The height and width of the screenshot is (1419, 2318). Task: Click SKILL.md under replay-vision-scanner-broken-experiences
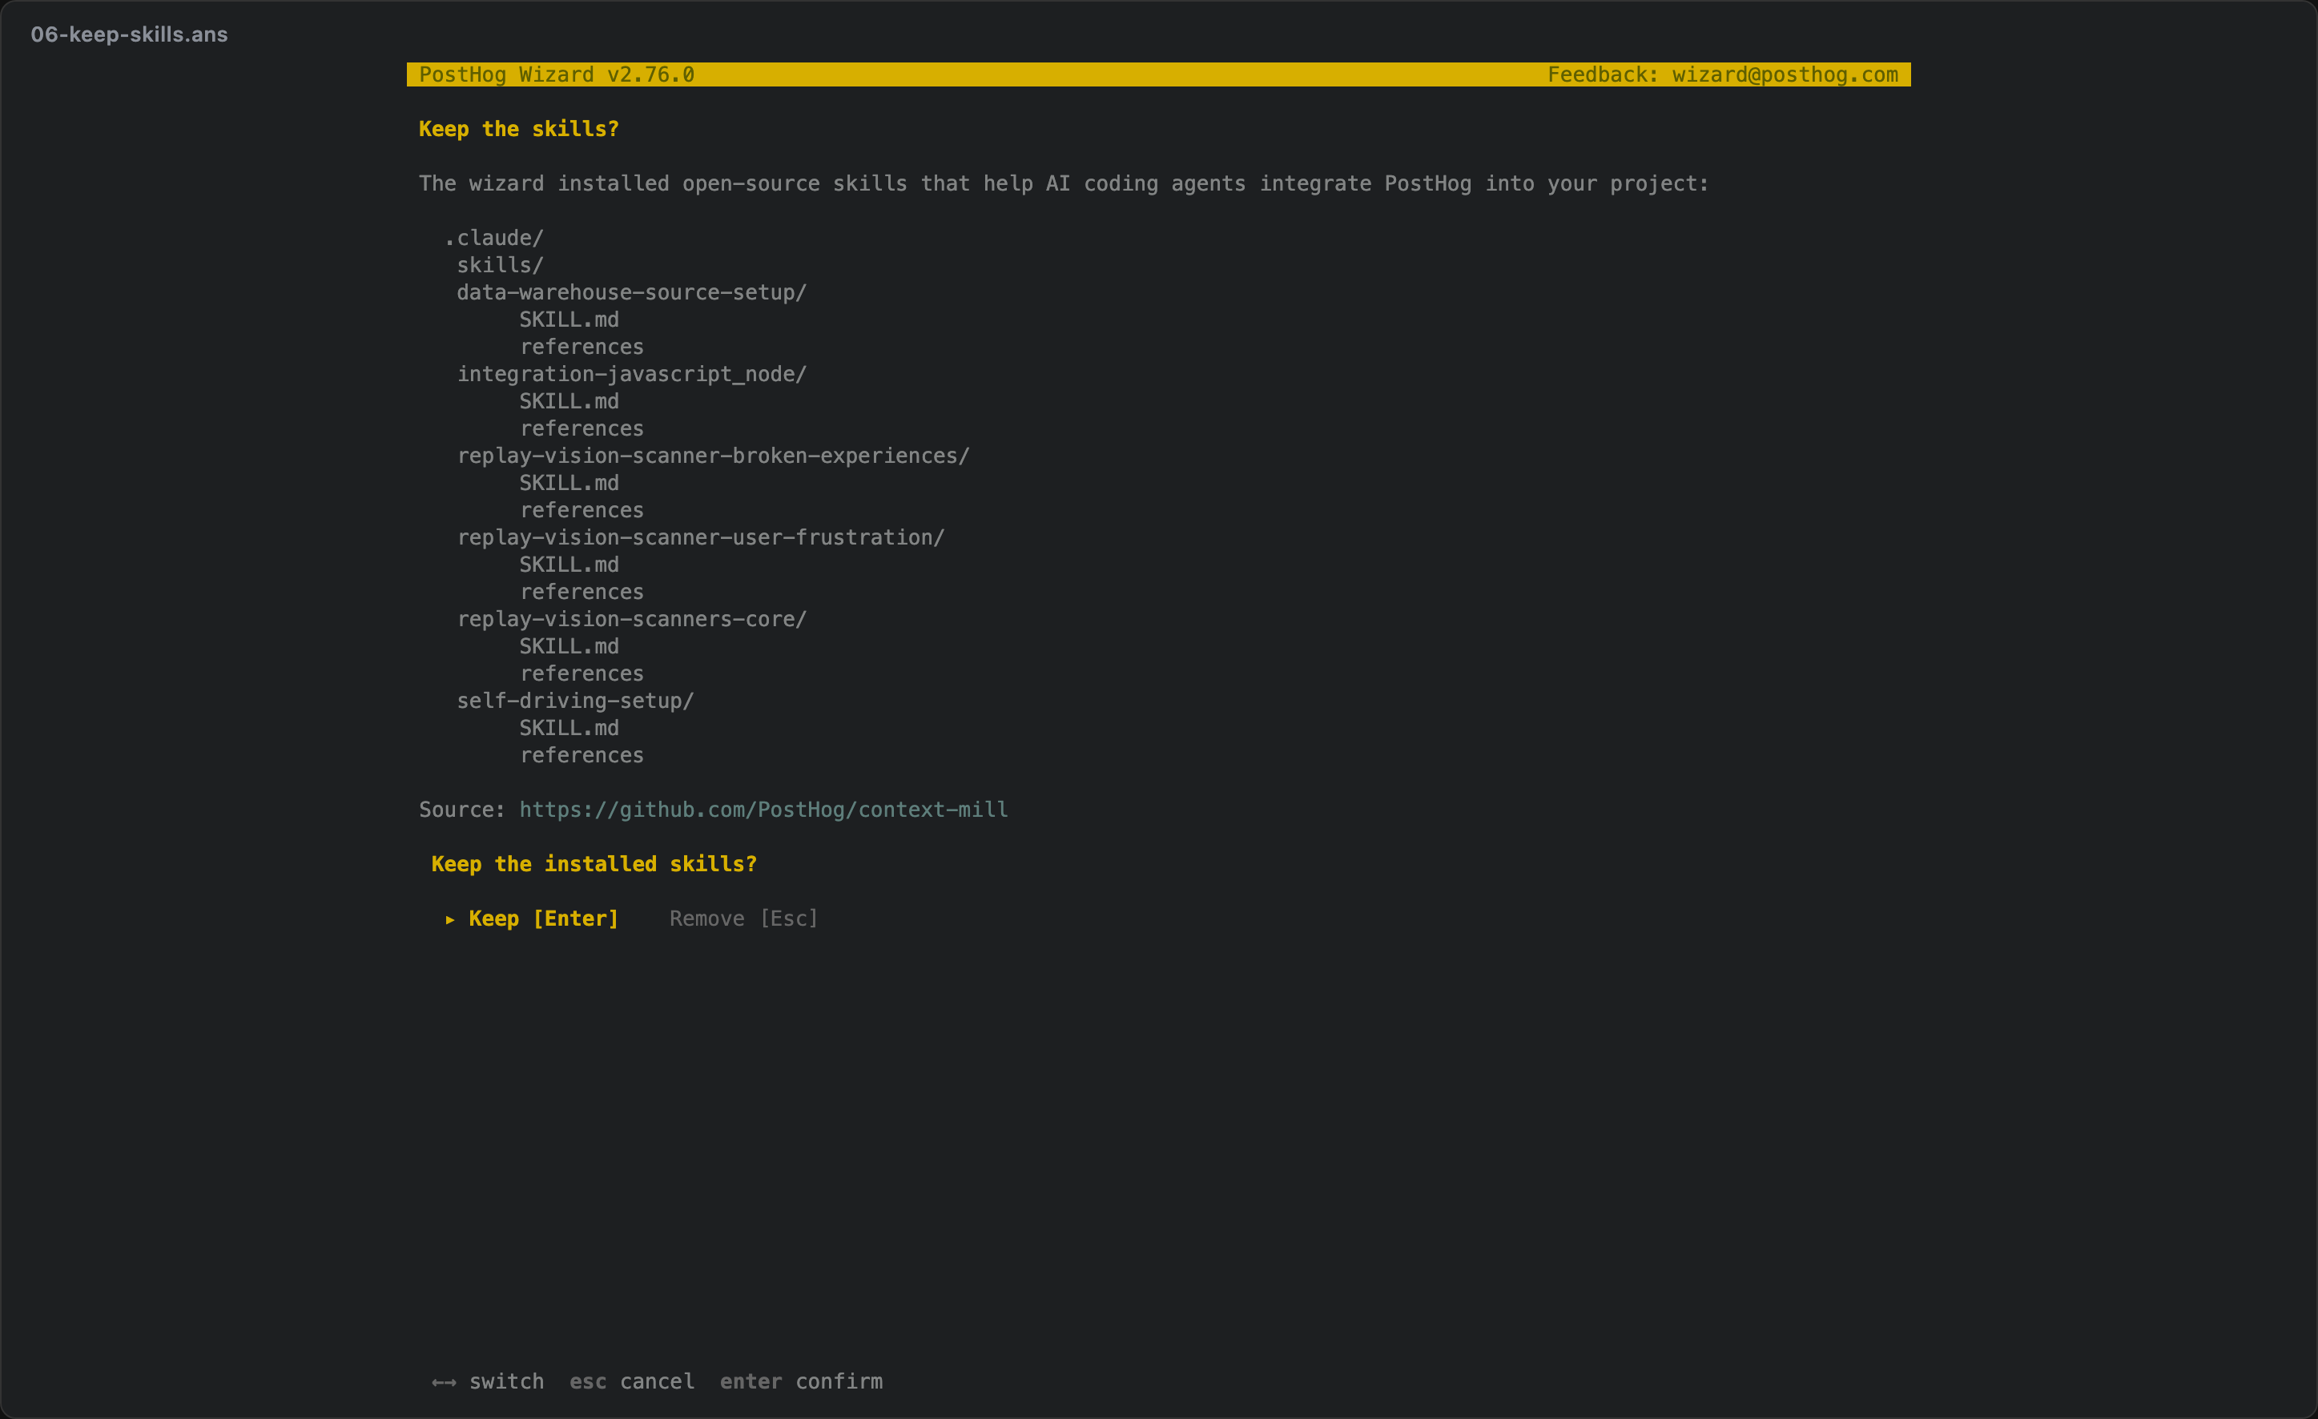(569, 484)
